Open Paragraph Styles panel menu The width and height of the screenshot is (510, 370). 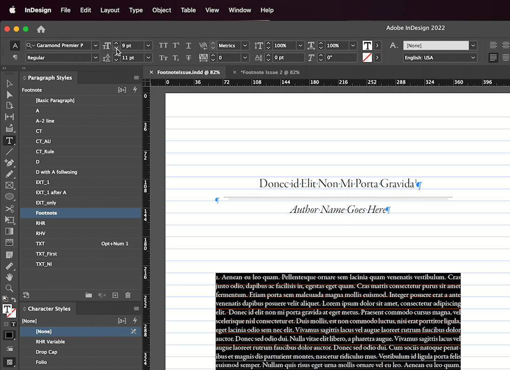tap(136, 78)
